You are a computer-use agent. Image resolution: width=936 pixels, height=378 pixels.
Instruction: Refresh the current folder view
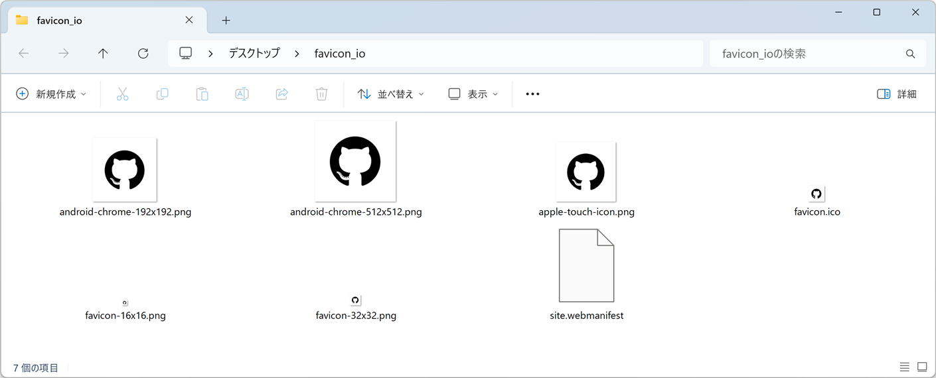[143, 54]
